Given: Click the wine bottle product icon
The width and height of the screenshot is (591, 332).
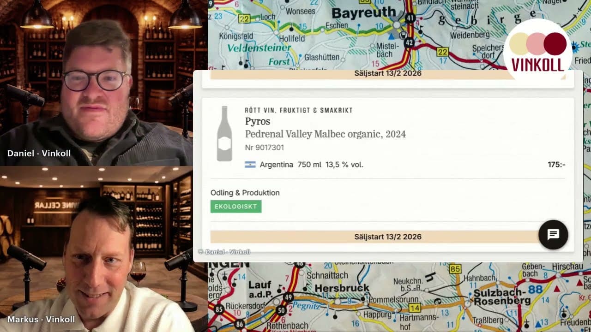Looking at the screenshot, I should coord(224,134).
